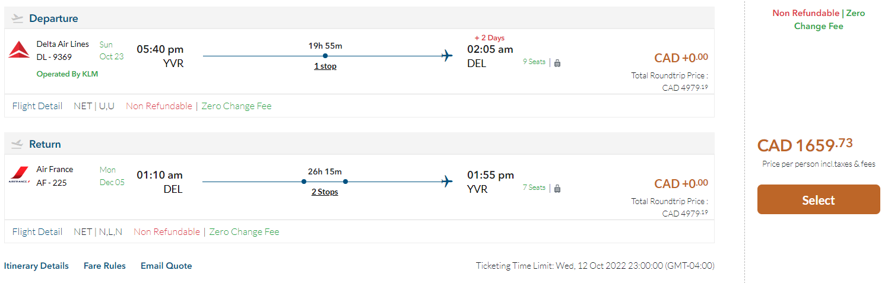The image size is (888, 283).
Task: Expand the return "2 Stops" details
Action: (x=325, y=192)
